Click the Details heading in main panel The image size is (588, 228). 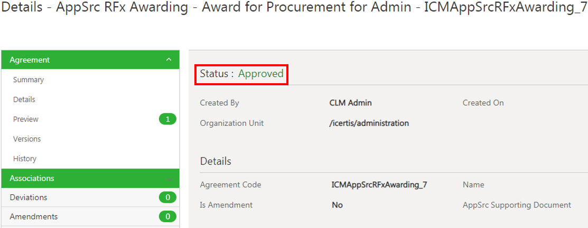tap(216, 162)
